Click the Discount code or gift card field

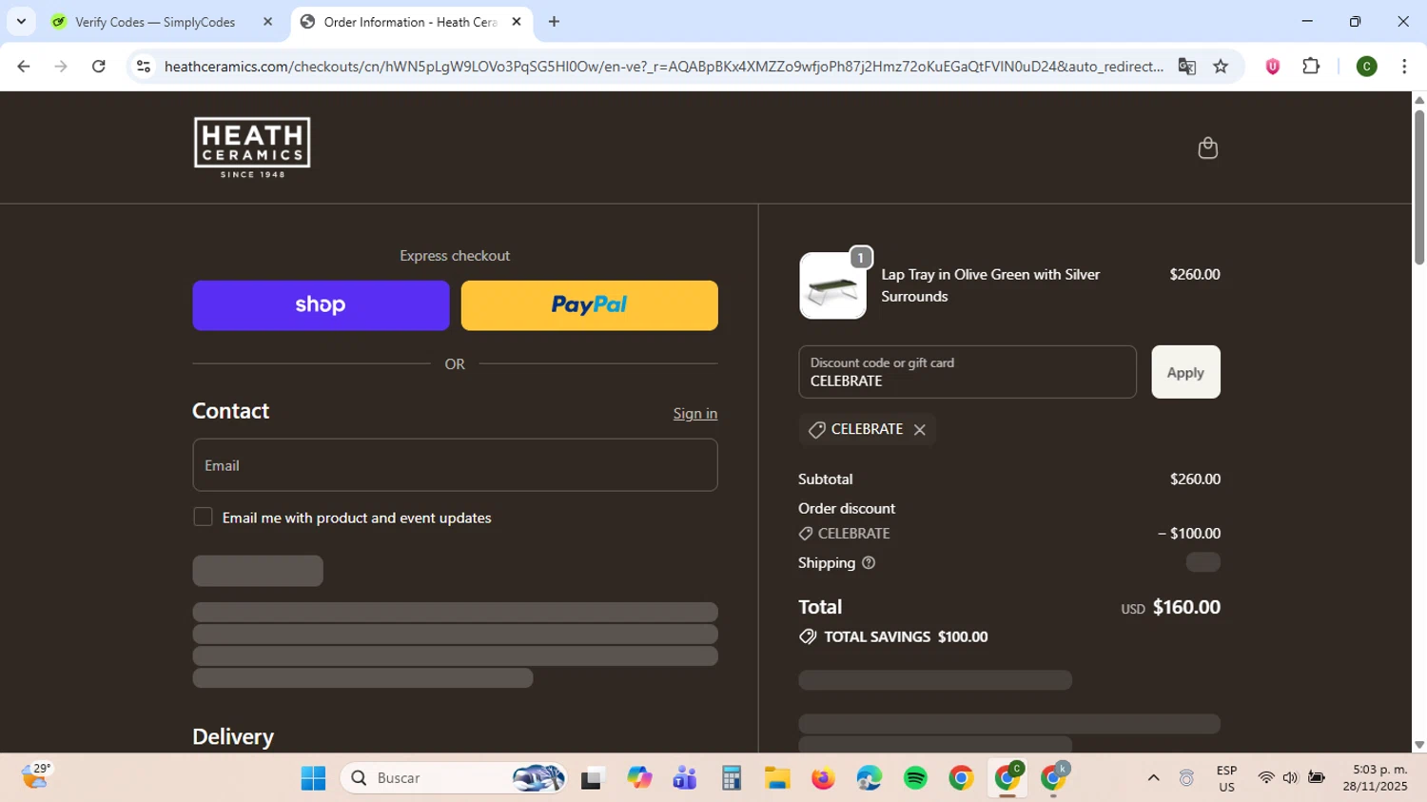[968, 372]
